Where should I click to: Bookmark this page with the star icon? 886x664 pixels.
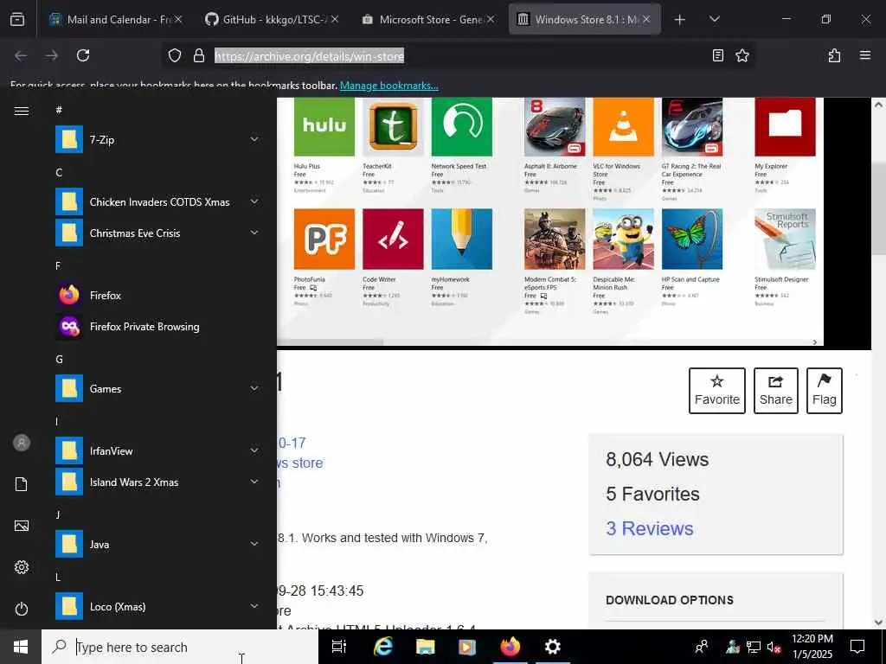tap(742, 55)
